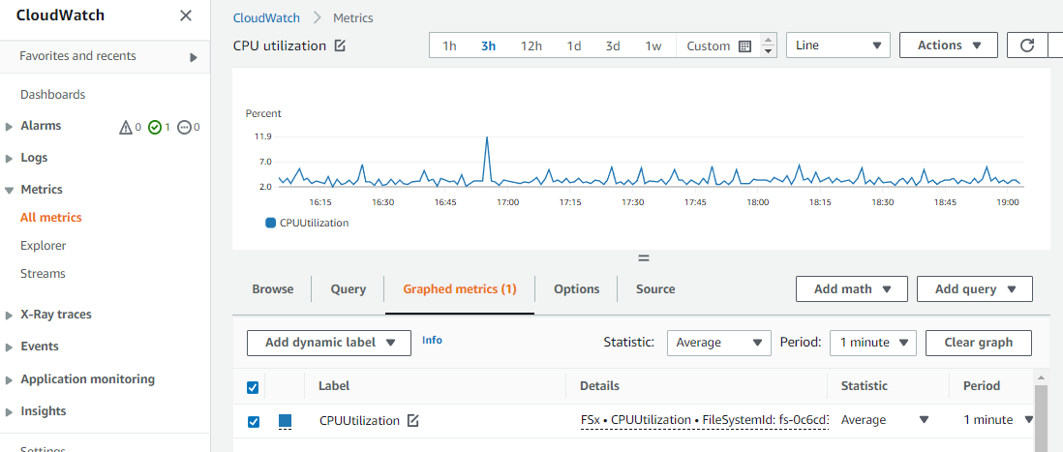The width and height of the screenshot is (1063, 452).
Task: Click the edit icon beside CPU utilization title
Action: [340, 45]
